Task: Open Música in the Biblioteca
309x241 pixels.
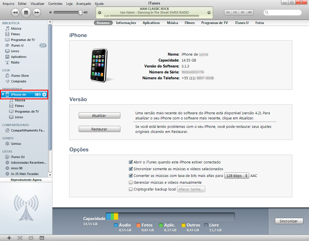Action: point(24,29)
